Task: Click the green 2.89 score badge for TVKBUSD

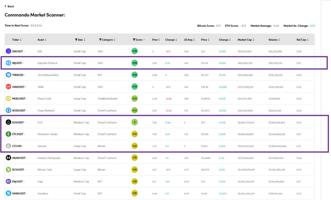Action: pyautogui.click(x=134, y=75)
